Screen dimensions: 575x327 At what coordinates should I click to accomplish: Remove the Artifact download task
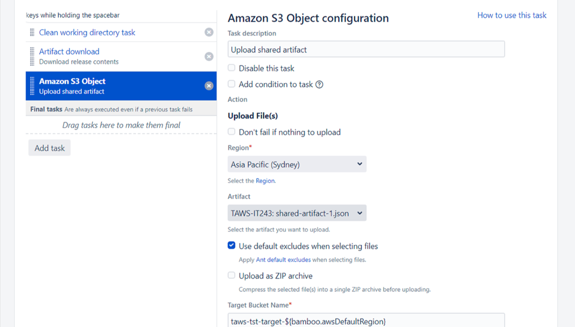pyautogui.click(x=209, y=56)
